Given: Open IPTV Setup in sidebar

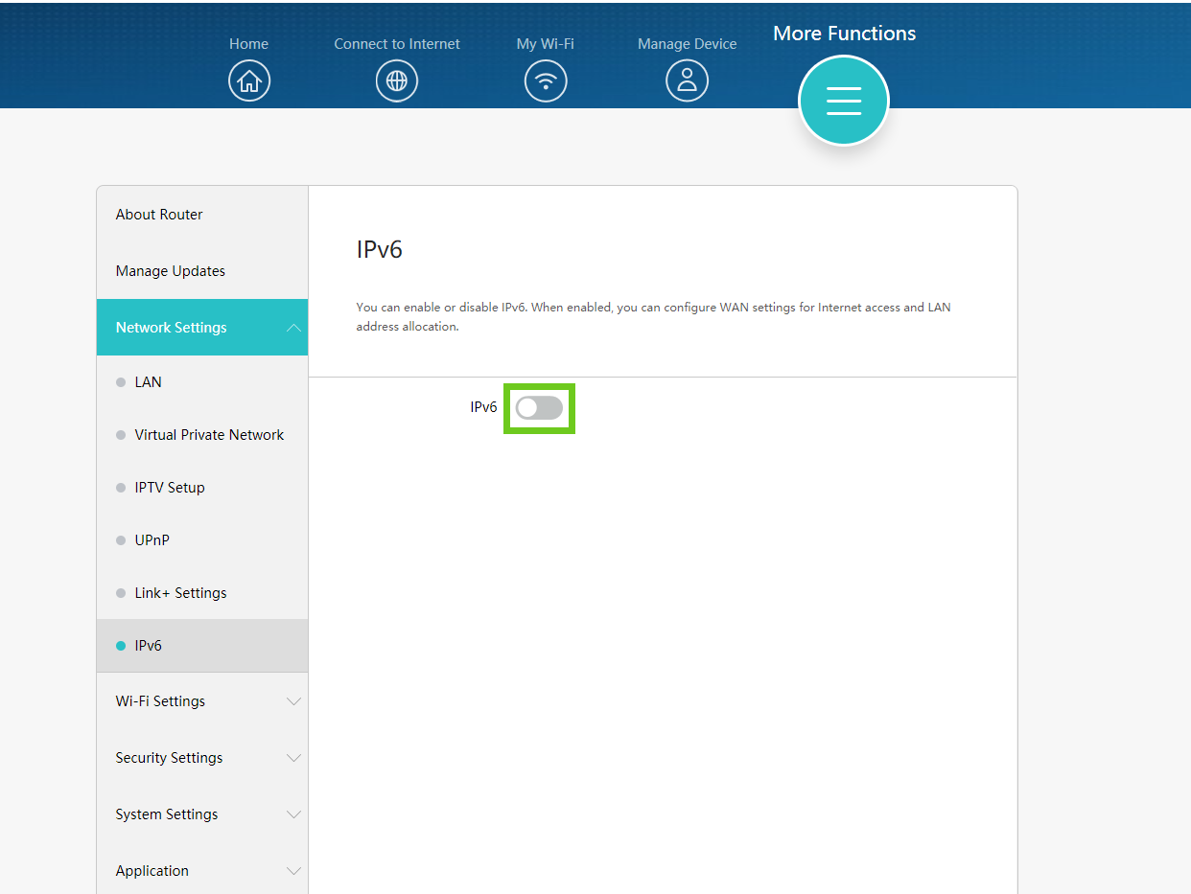Looking at the screenshot, I should coord(170,488).
